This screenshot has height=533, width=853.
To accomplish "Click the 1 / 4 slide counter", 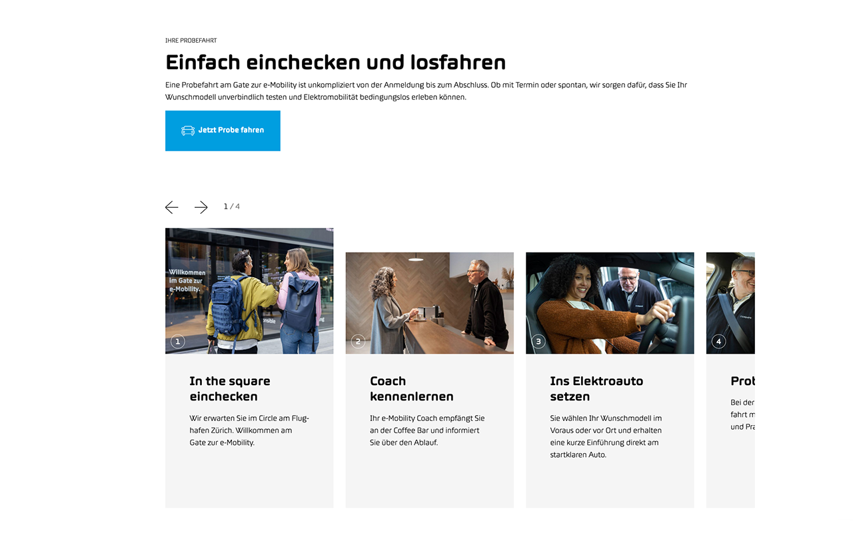I will click(232, 207).
